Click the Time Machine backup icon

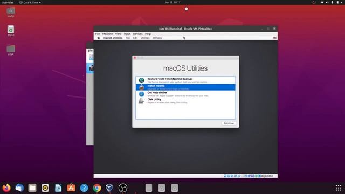tap(141, 80)
